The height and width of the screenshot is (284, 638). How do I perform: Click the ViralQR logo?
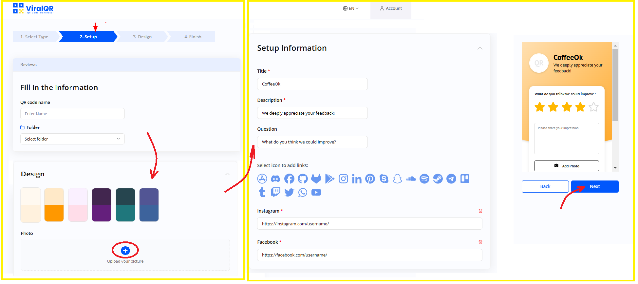[x=33, y=9]
